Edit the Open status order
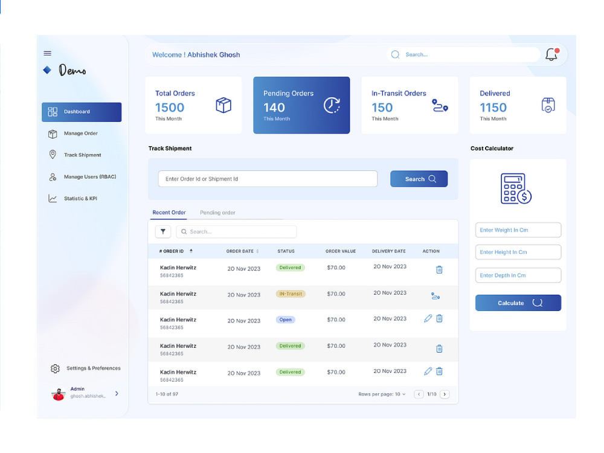Image resolution: width=604 pixels, height=453 pixels. [x=428, y=318]
